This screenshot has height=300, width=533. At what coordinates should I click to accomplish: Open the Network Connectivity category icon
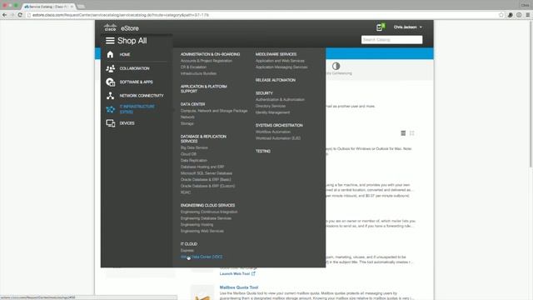[110, 96]
